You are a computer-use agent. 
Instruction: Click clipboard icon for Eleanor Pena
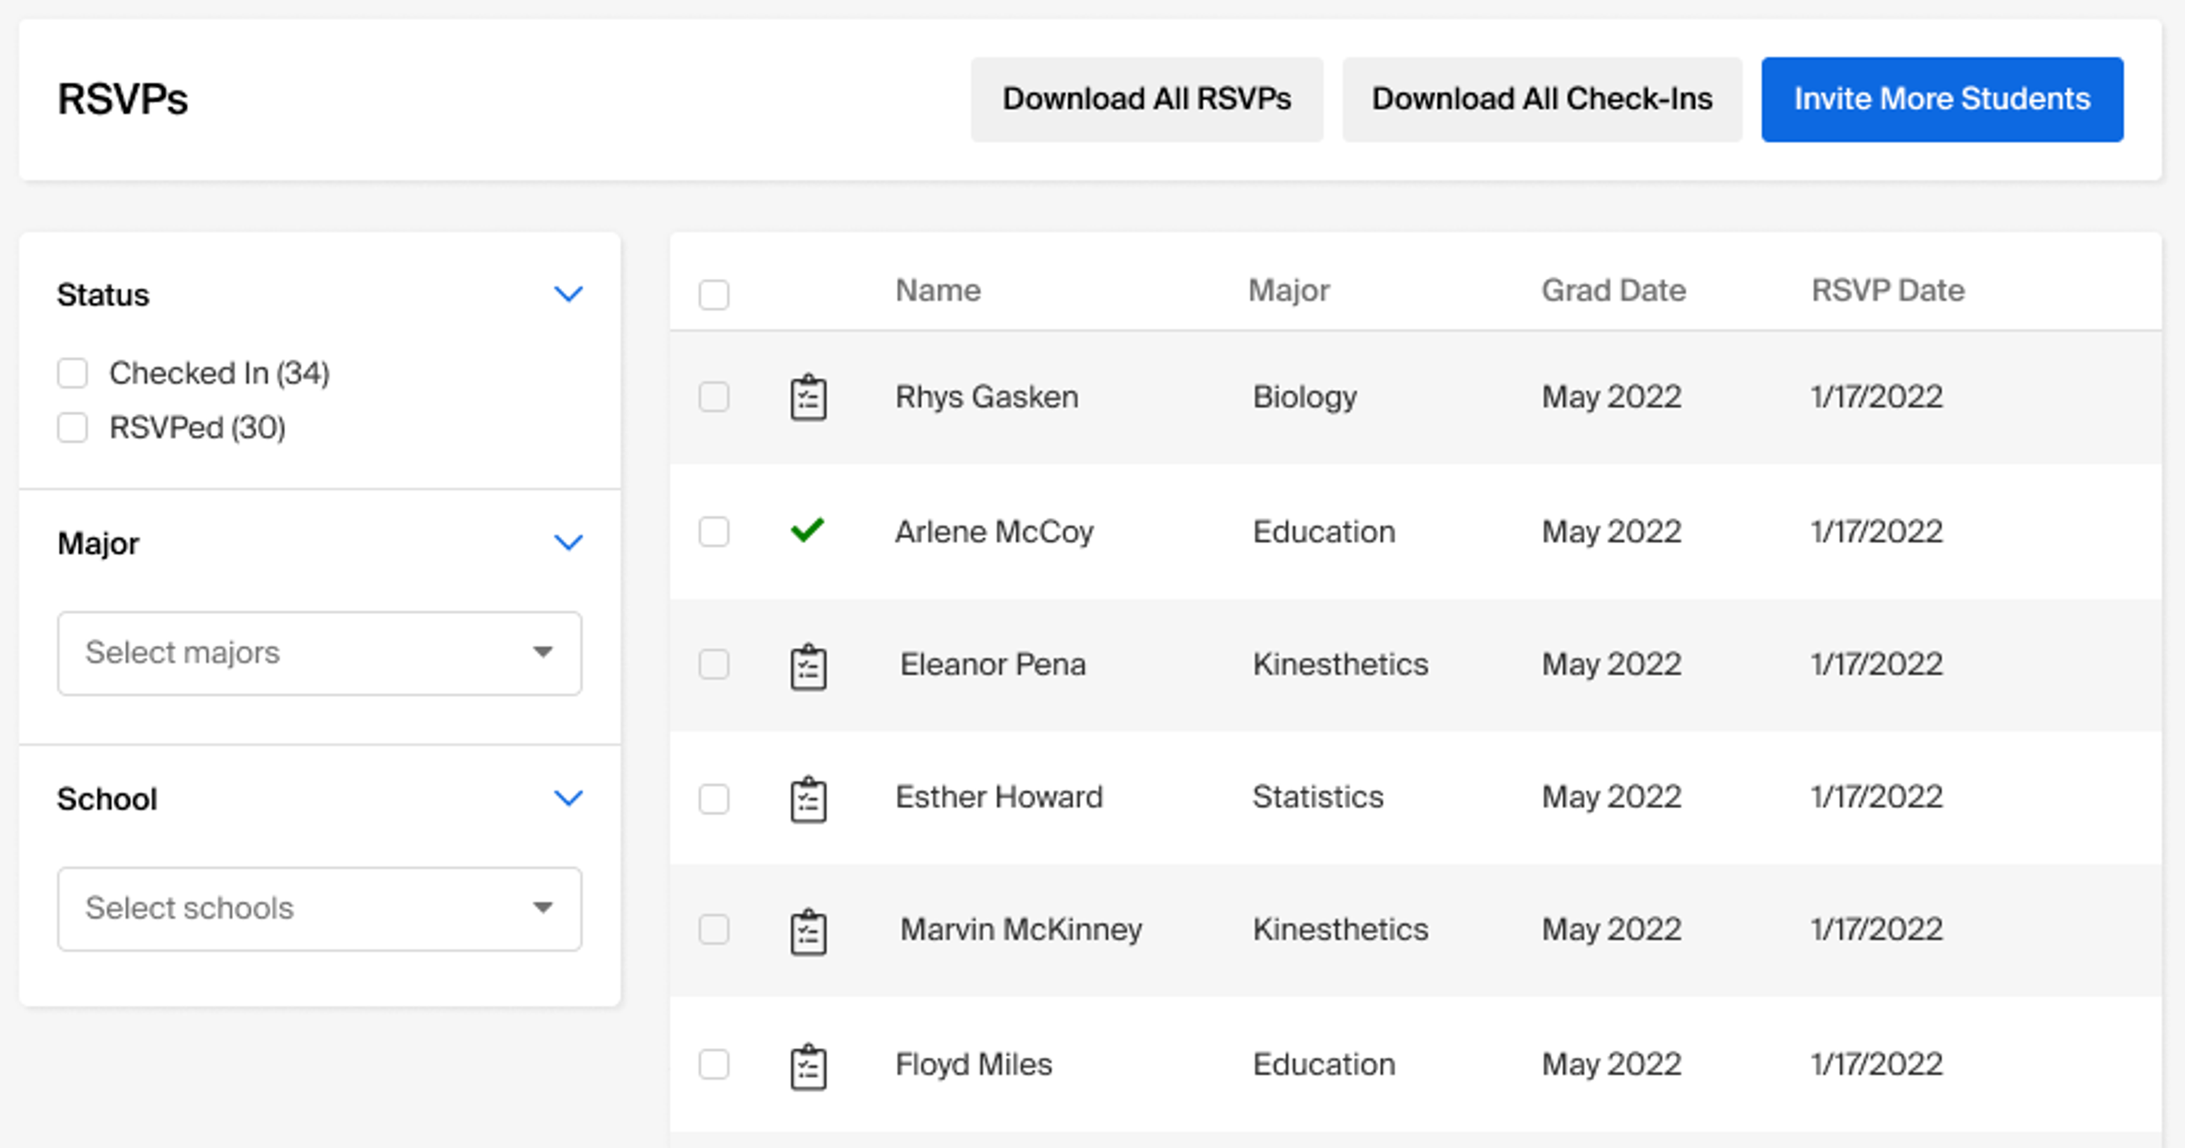tap(807, 666)
